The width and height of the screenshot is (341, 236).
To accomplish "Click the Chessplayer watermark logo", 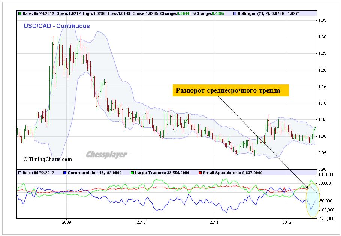I will click(106, 154).
